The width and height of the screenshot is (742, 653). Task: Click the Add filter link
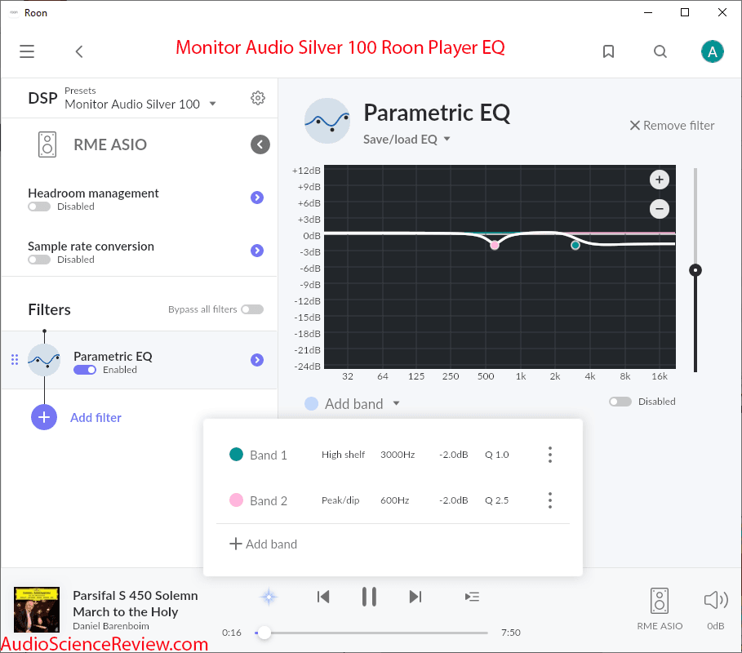96,417
